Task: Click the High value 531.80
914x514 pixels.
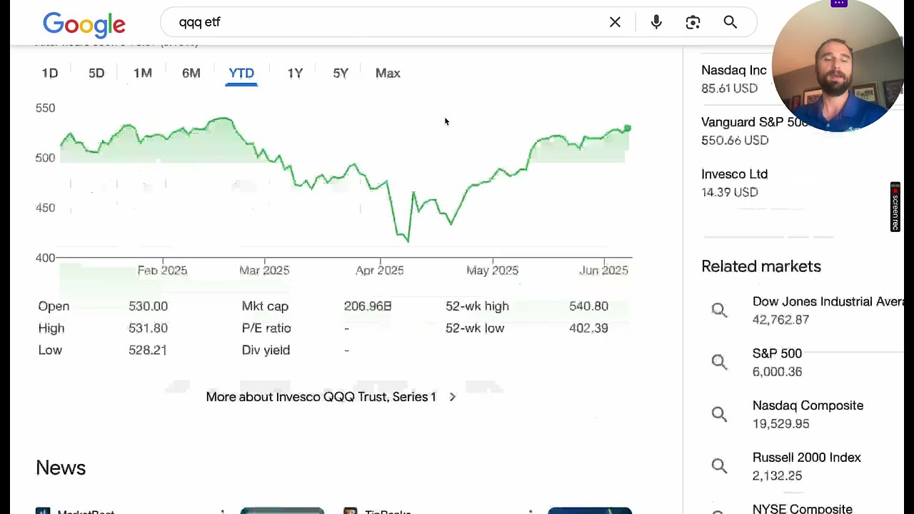Action: click(148, 328)
